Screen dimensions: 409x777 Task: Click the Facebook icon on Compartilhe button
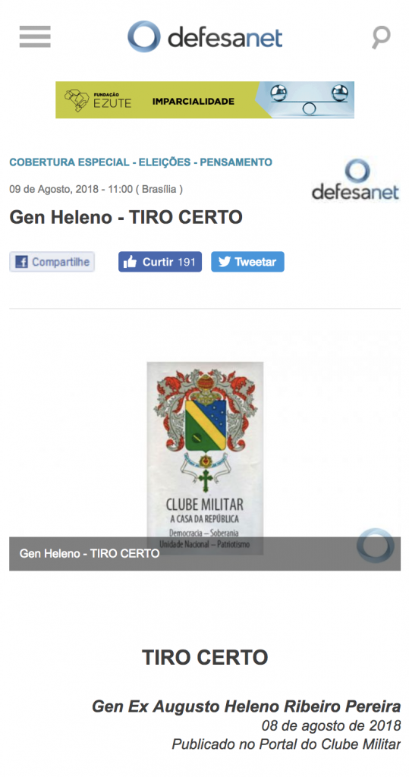tap(21, 262)
